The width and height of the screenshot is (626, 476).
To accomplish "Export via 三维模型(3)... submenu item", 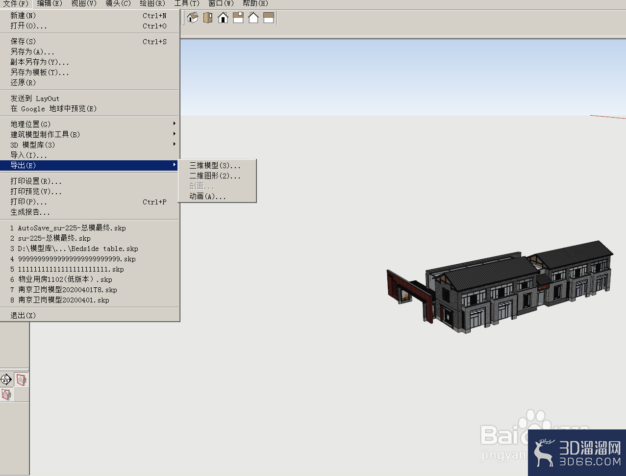I will tap(217, 166).
